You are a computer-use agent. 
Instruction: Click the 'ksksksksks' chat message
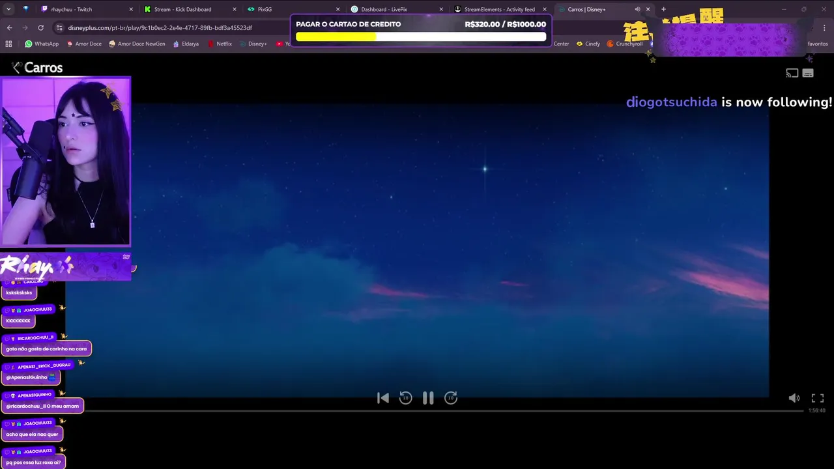pyautogui.click(x=19, y=293)
